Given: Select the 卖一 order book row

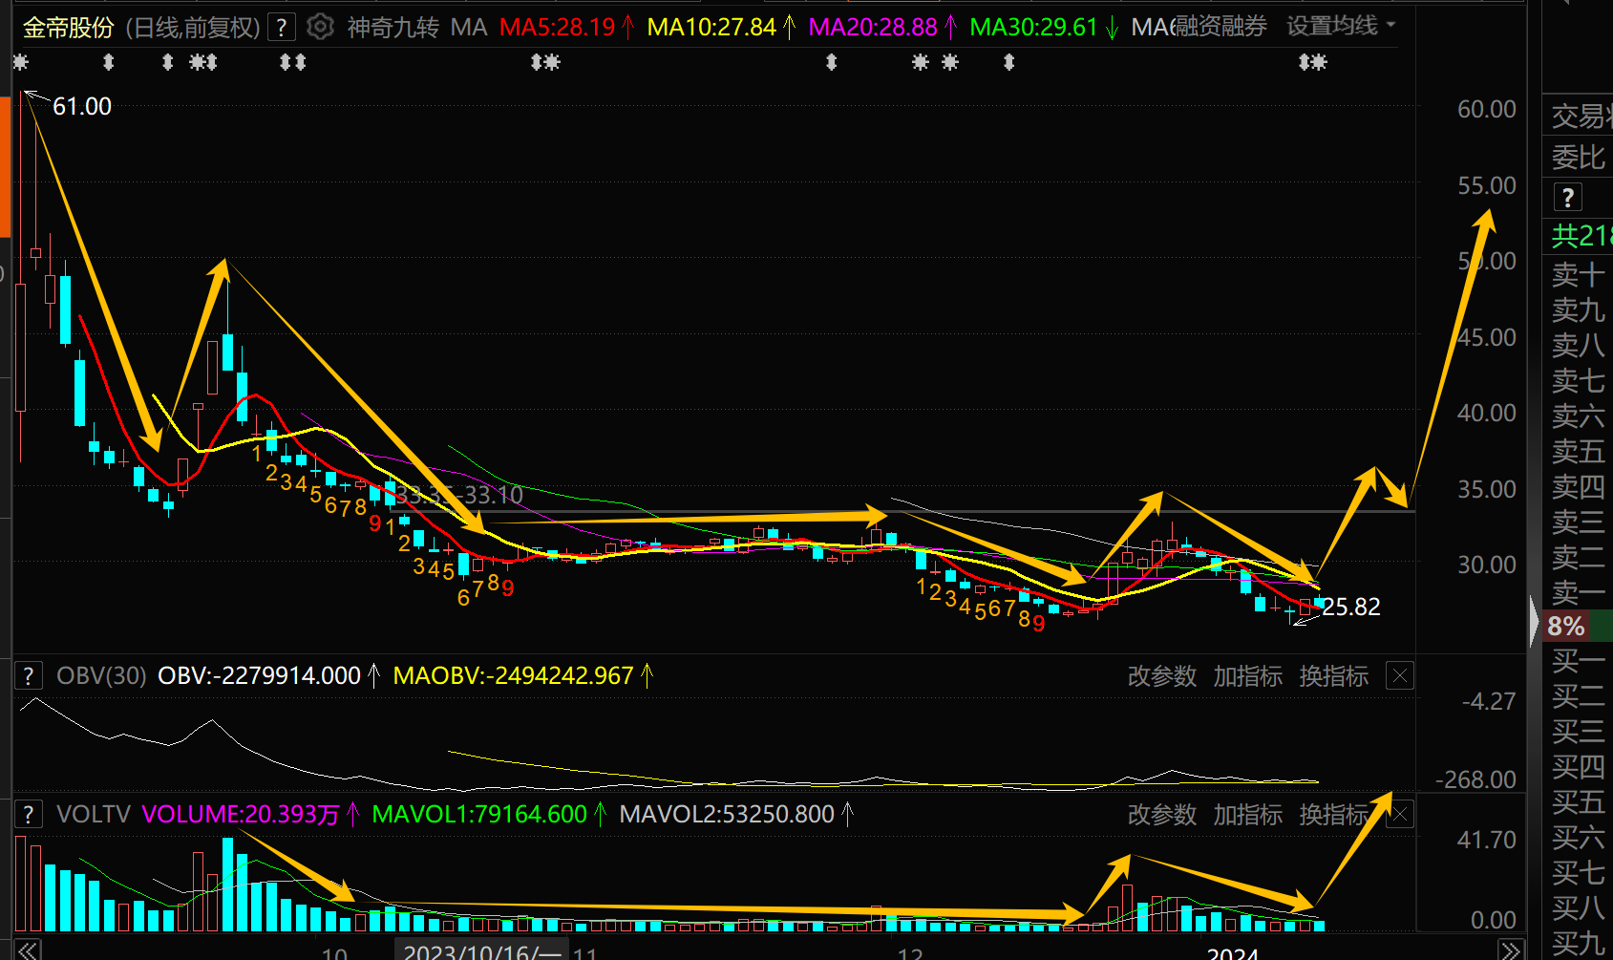Looking at the screenshot, I should [1578, 592].
